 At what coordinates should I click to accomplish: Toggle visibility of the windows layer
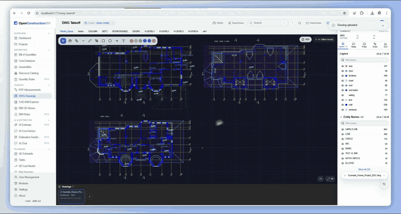(x=343, y=110)
